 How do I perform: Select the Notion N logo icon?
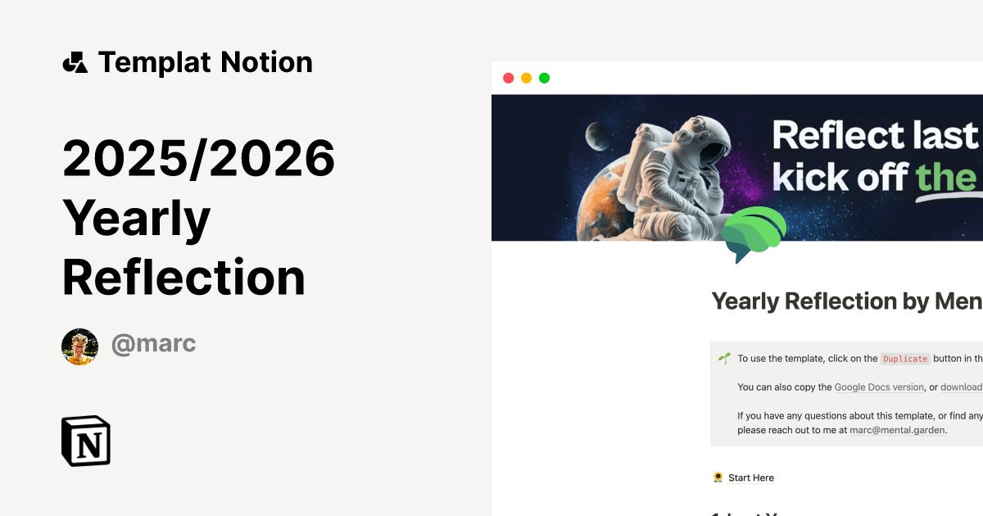click(x=85, y=441)
